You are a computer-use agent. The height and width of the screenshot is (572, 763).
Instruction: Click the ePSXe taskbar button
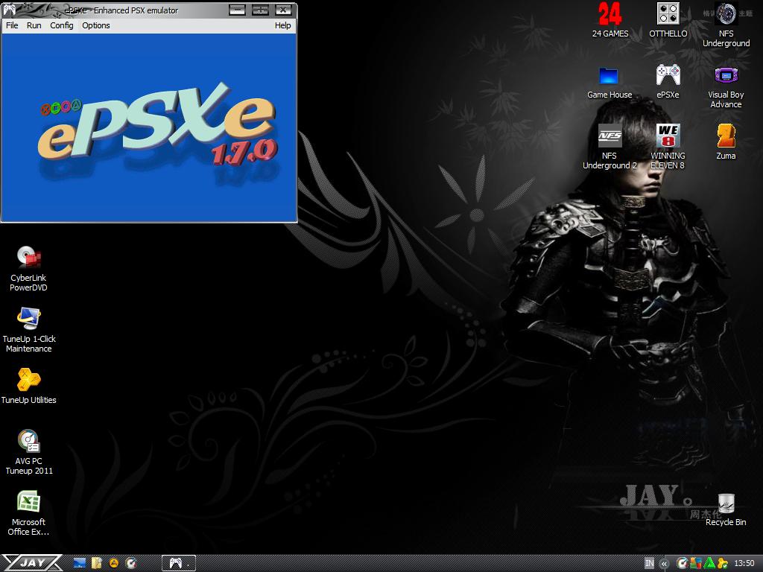pos(179,563)
